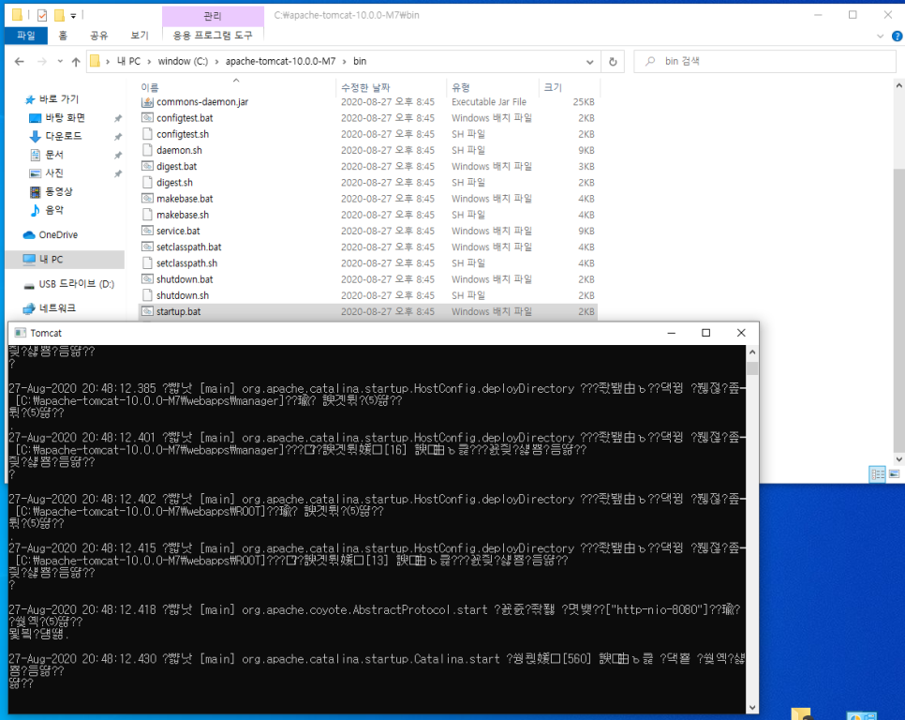The image size is (905, 720).
Task: Click the Tomcat console scrollbar down arrow
Action: point(752,707)
